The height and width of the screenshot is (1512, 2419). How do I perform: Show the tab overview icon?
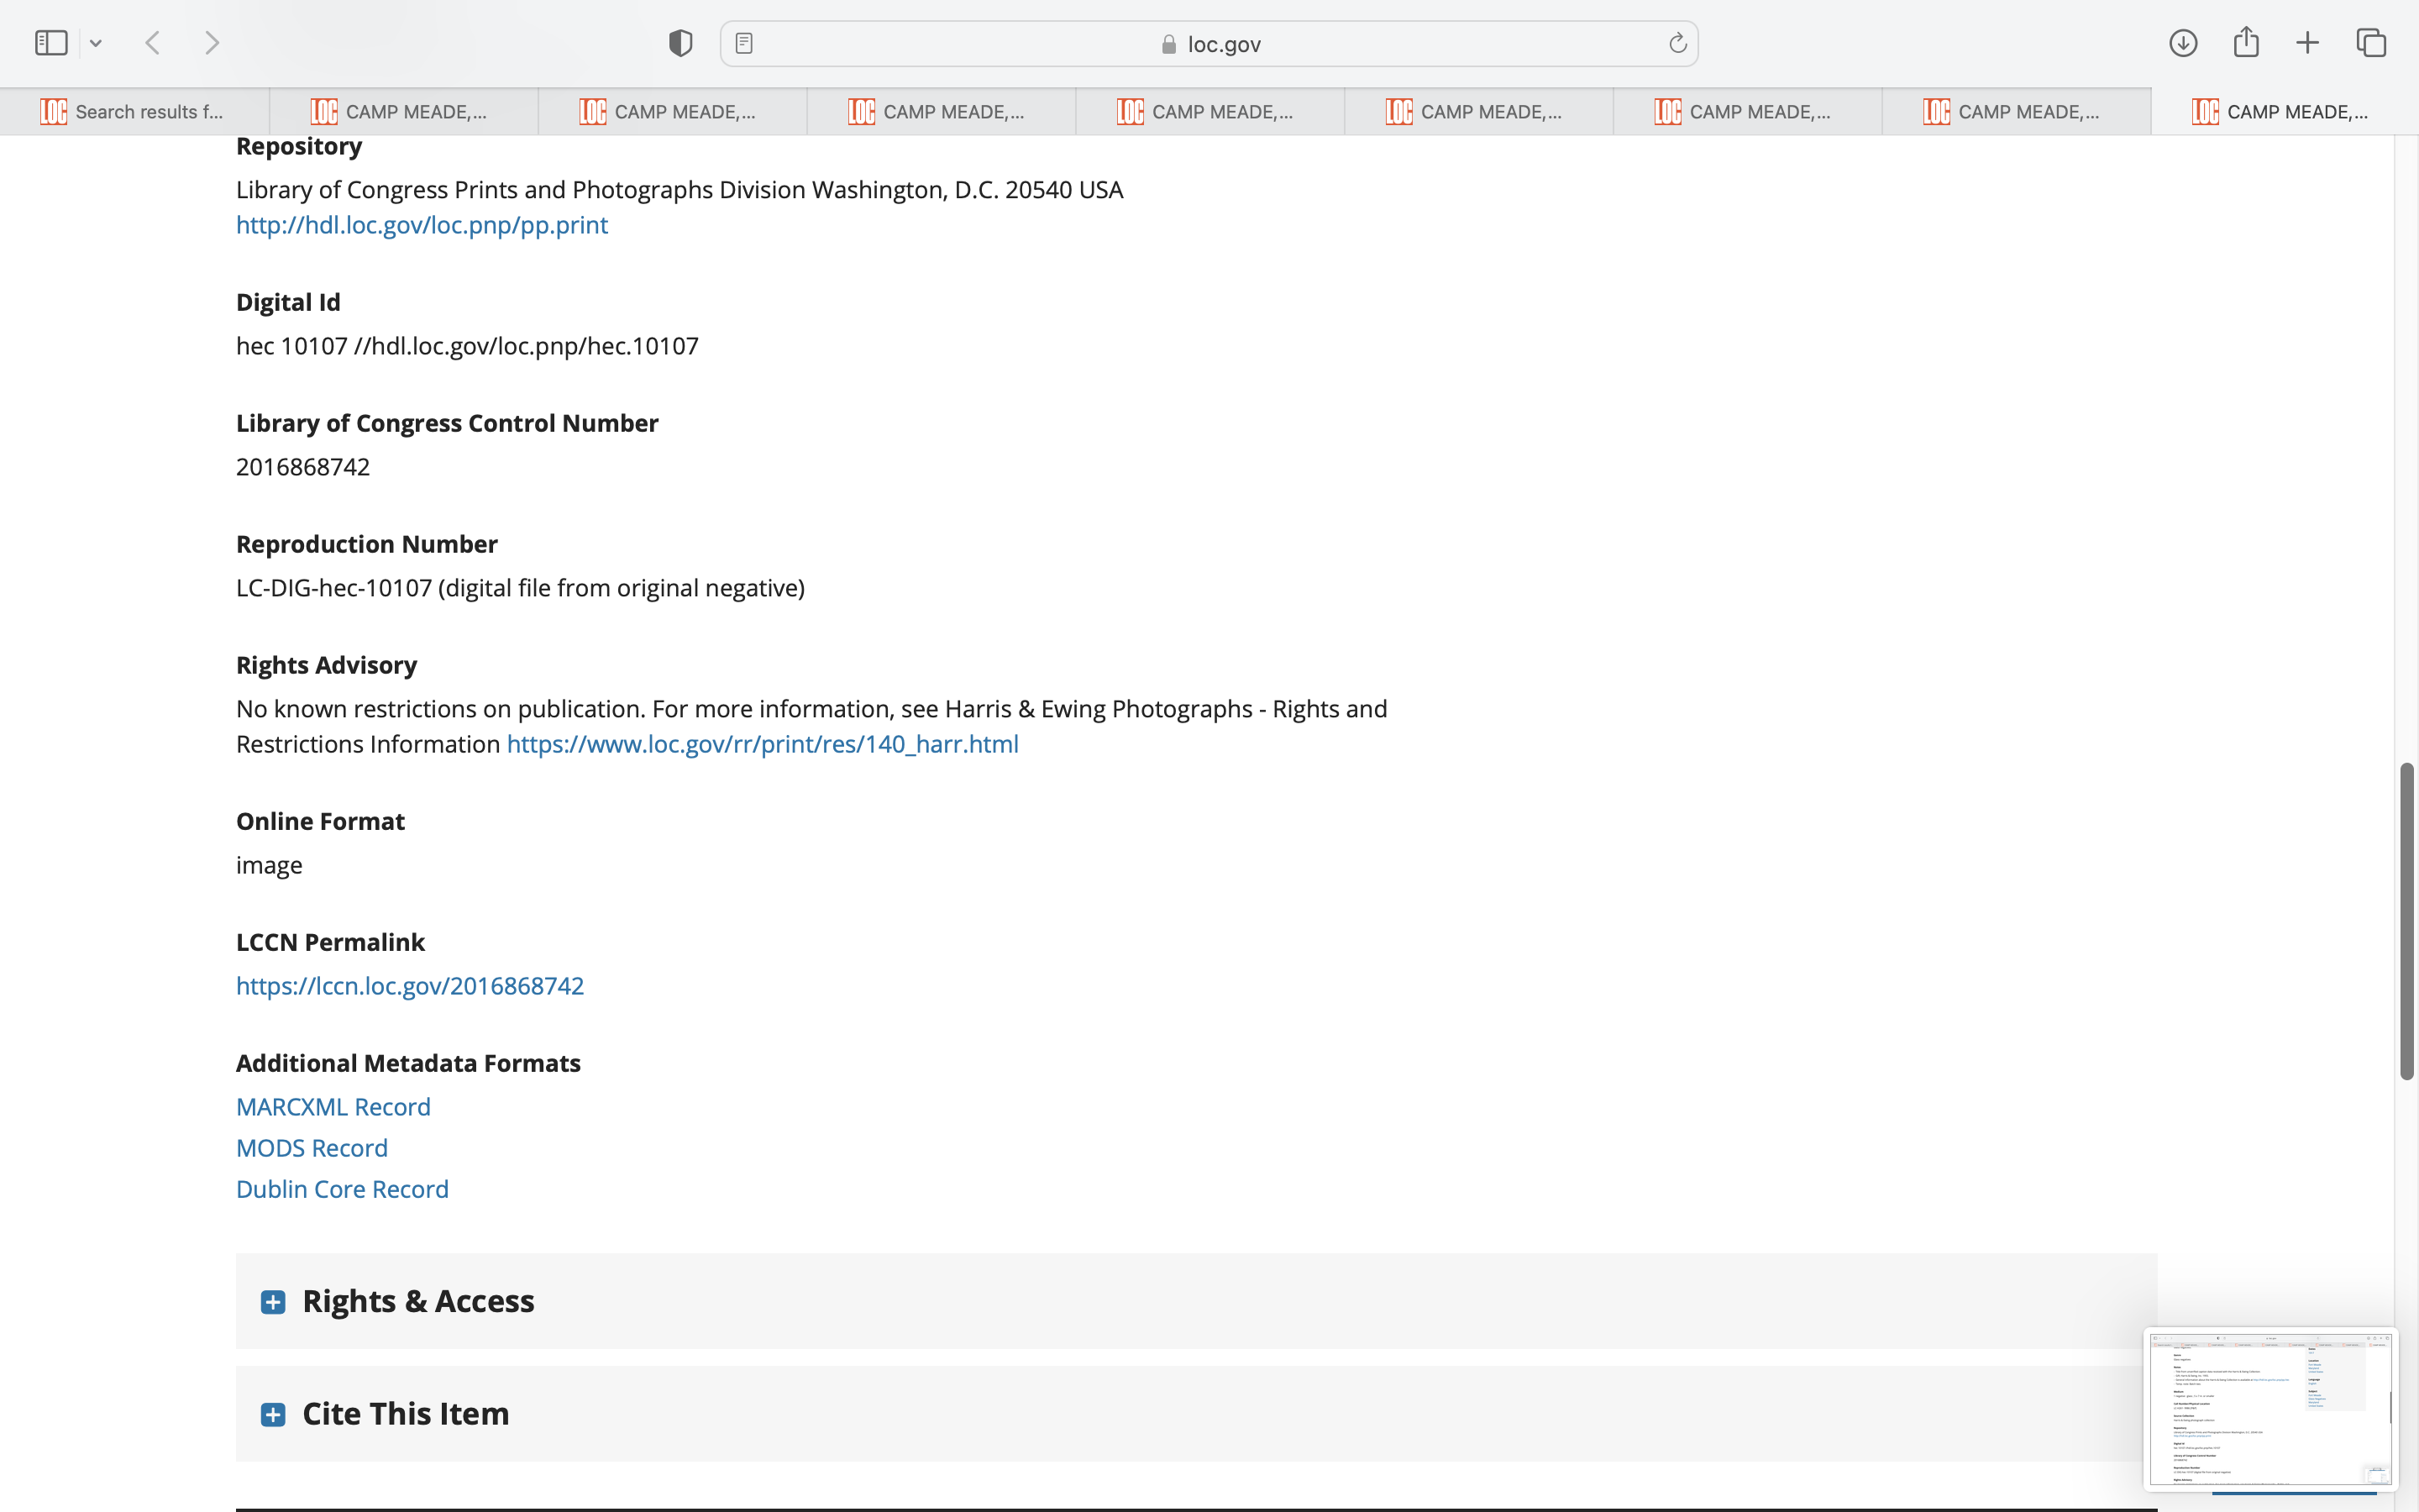tap(2371, 43)
